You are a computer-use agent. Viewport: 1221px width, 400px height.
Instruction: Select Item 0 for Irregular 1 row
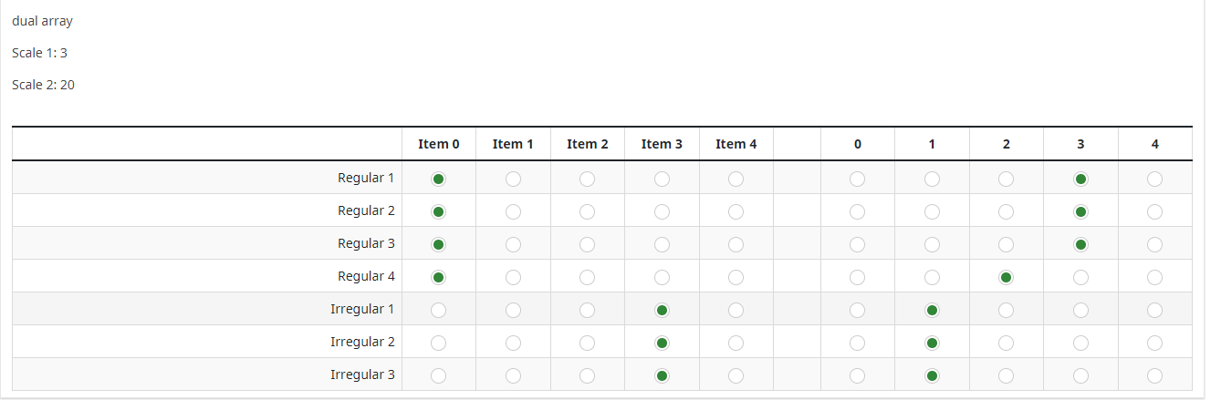(x=438, y=310)
